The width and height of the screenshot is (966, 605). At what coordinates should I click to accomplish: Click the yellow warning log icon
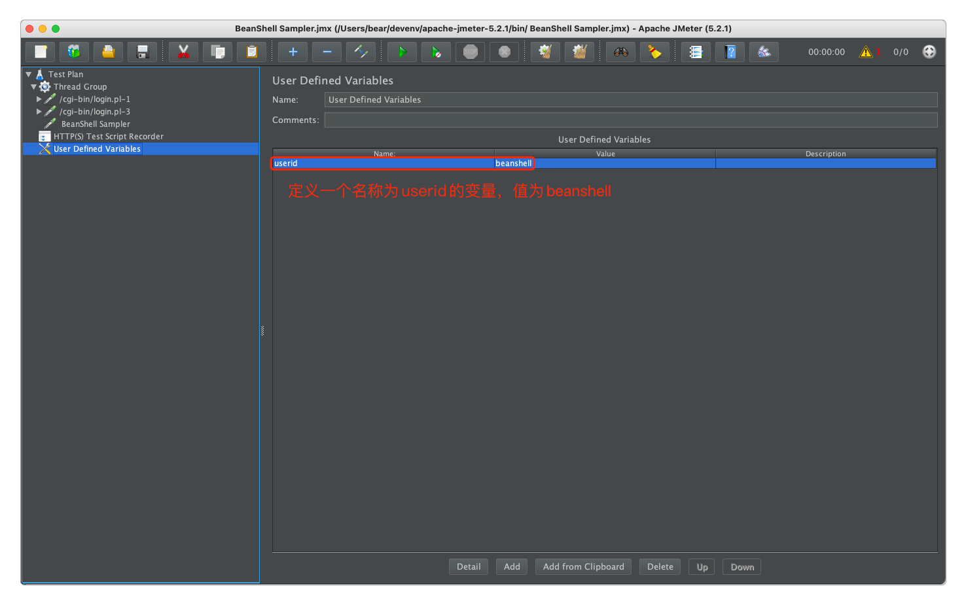click(x=866, y=52)
